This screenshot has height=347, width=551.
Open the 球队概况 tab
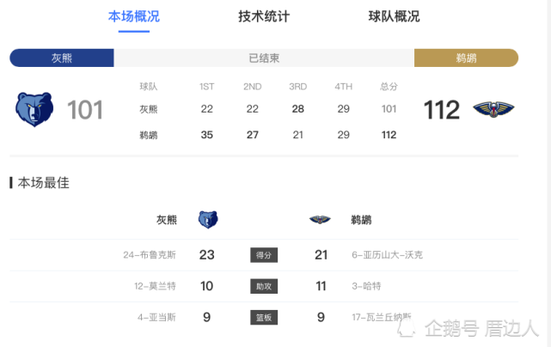(394, 16)
